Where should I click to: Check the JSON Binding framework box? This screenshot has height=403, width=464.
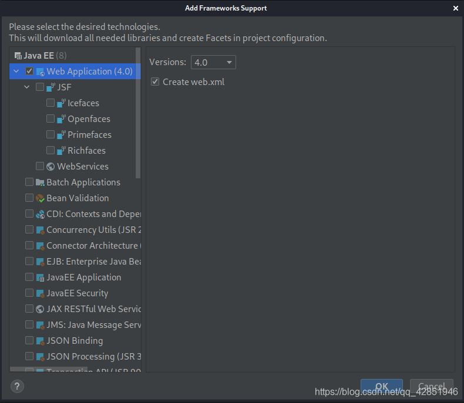coord(29,341)
